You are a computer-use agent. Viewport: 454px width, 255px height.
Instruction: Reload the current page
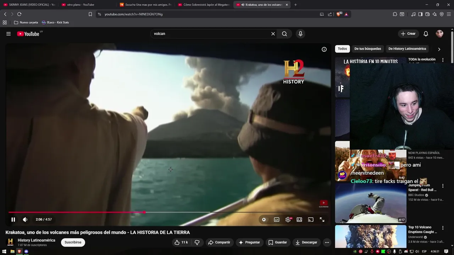[x=19, y=14]
